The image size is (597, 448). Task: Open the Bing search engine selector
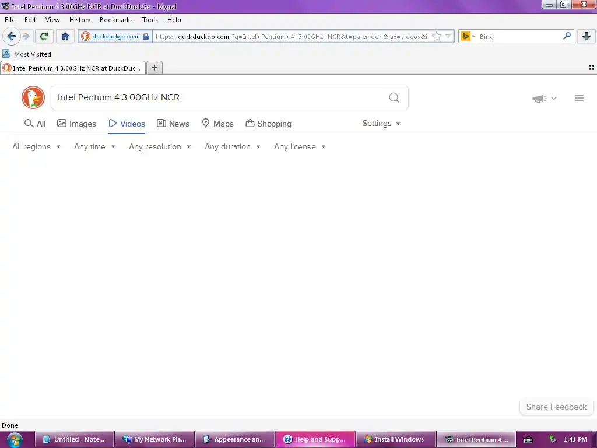pyautogui.click(x=468, y=37)
